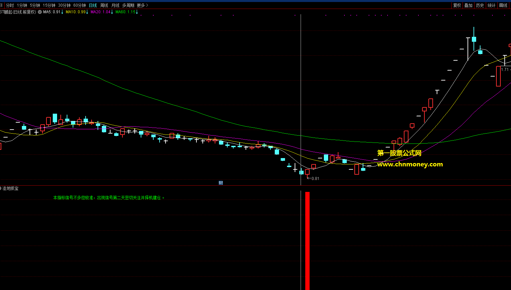
Task: Open the 多周期 multi-period view
Action: 128,5
